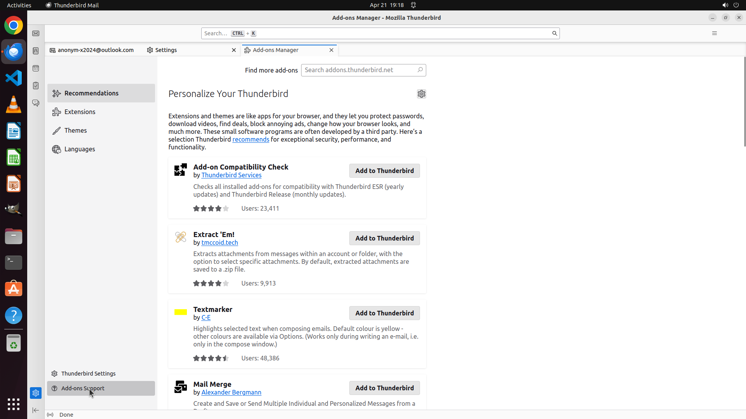Open the Calendar space icon
746x419 pixels.
click(36, 68)
